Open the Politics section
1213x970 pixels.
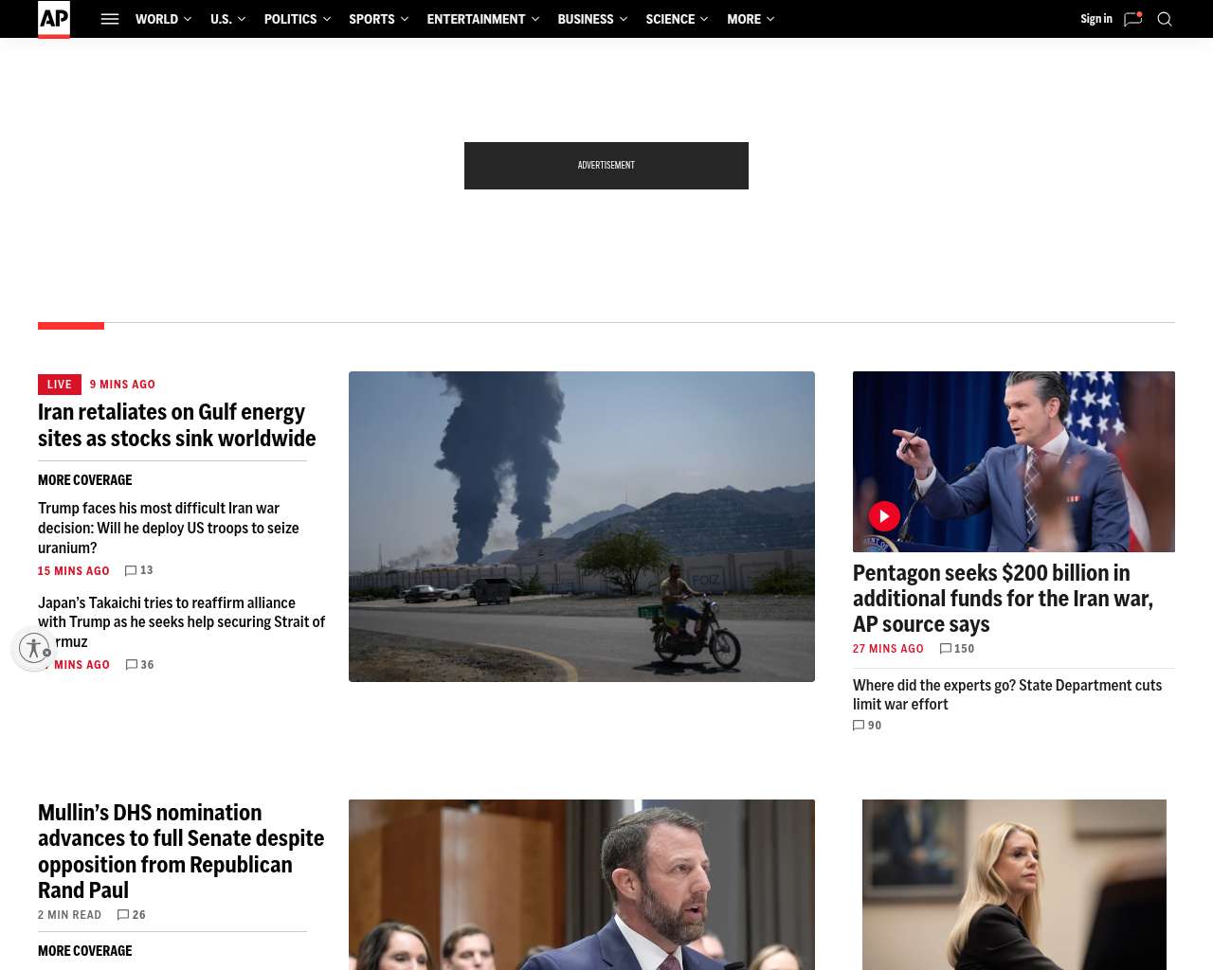pyautogui.click(x=290, y=19)
